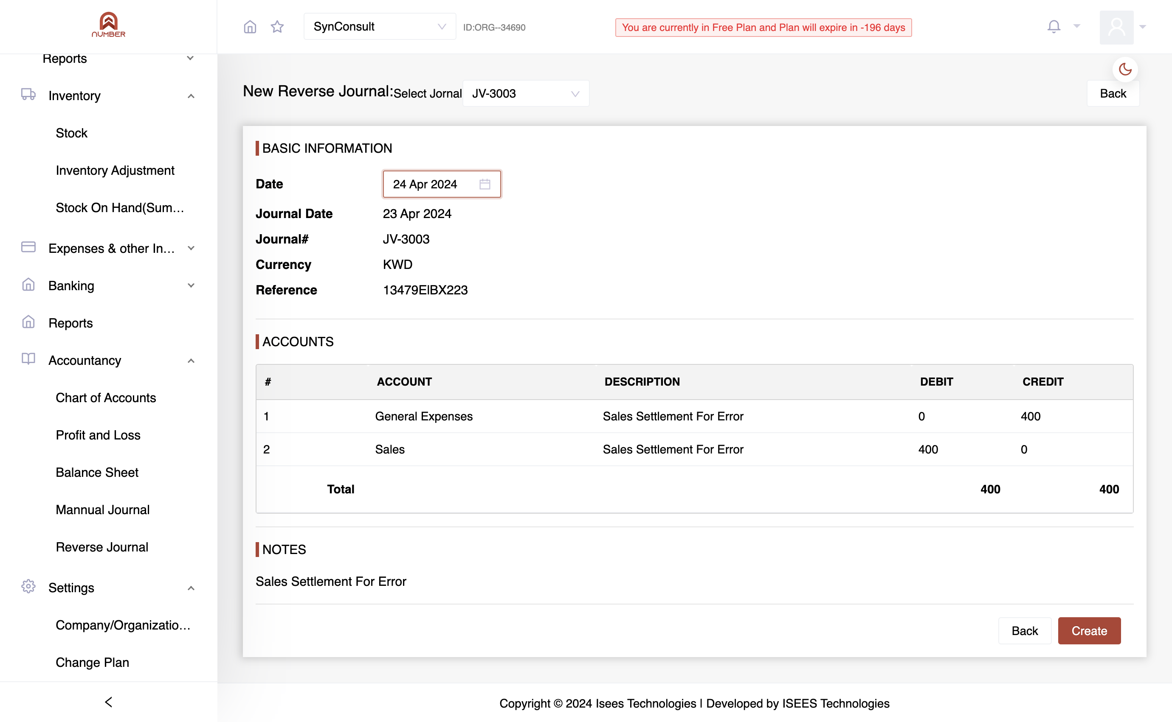The height and width of the screenshot is (722, 1172).
Task: Expand the top Reports chevron
Action: [x=190, y=58]
